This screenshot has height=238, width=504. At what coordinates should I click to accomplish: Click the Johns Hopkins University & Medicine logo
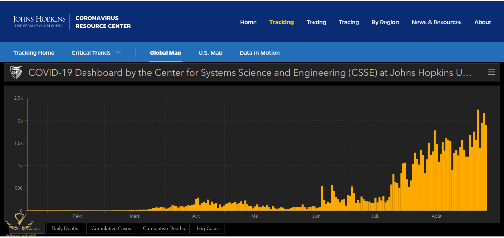tap(39, 22)
